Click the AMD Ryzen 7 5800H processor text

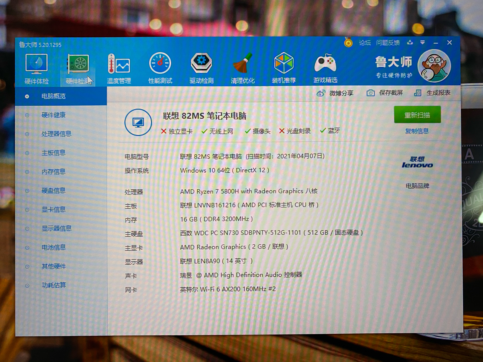point(249,191)
